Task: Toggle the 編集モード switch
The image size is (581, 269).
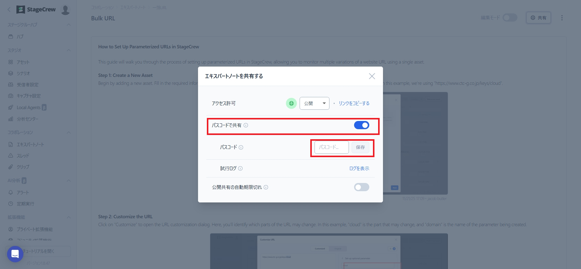Action: [510, 18]
